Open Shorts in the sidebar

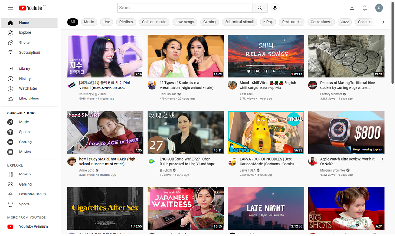24,43
